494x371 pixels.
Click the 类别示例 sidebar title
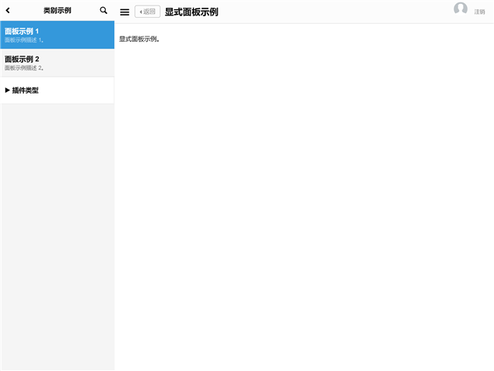pyautogui.click(x=57, y=11)
